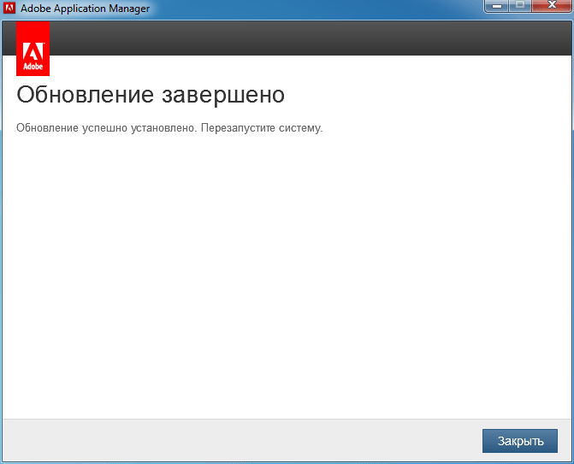
Task: Click the text Обновление успешно установлено. Перезапустите систему.
Action: coord(169,128)
